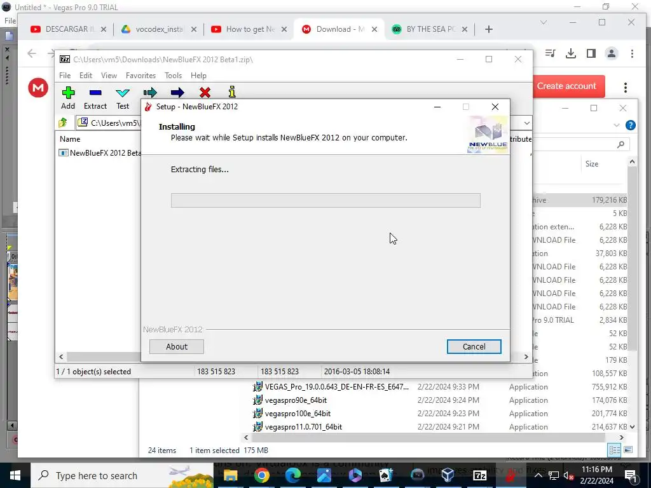Open Microsoft Edge from the taskbar
651x488 pixels.
[x=292, y=475]
